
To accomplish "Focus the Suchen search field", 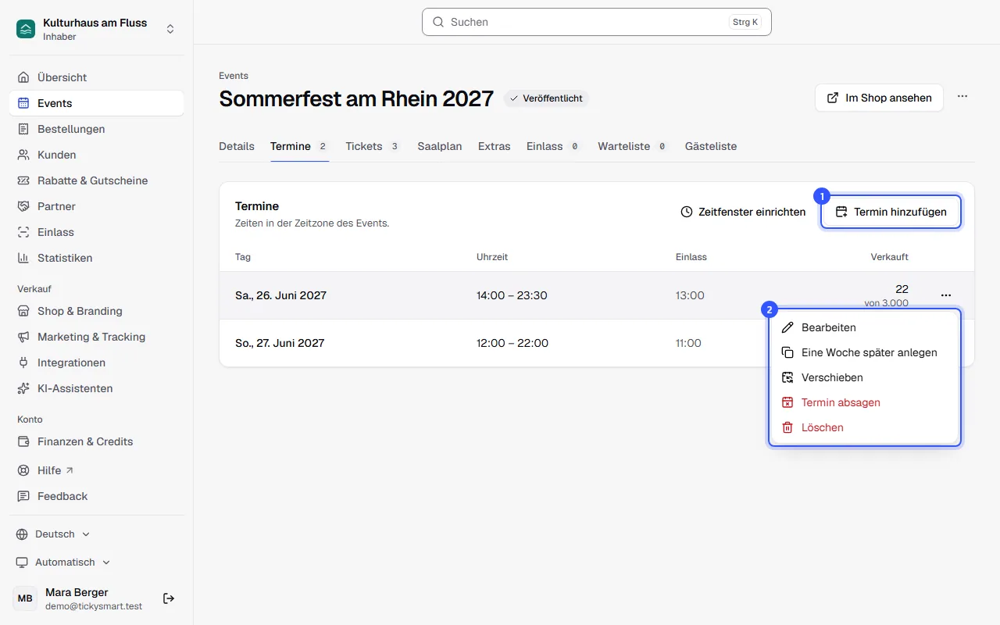I will 597,22.
